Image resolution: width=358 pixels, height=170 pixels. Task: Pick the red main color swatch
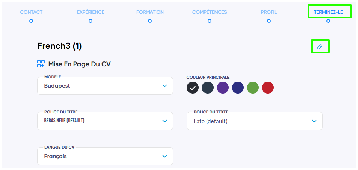point(268,88)
